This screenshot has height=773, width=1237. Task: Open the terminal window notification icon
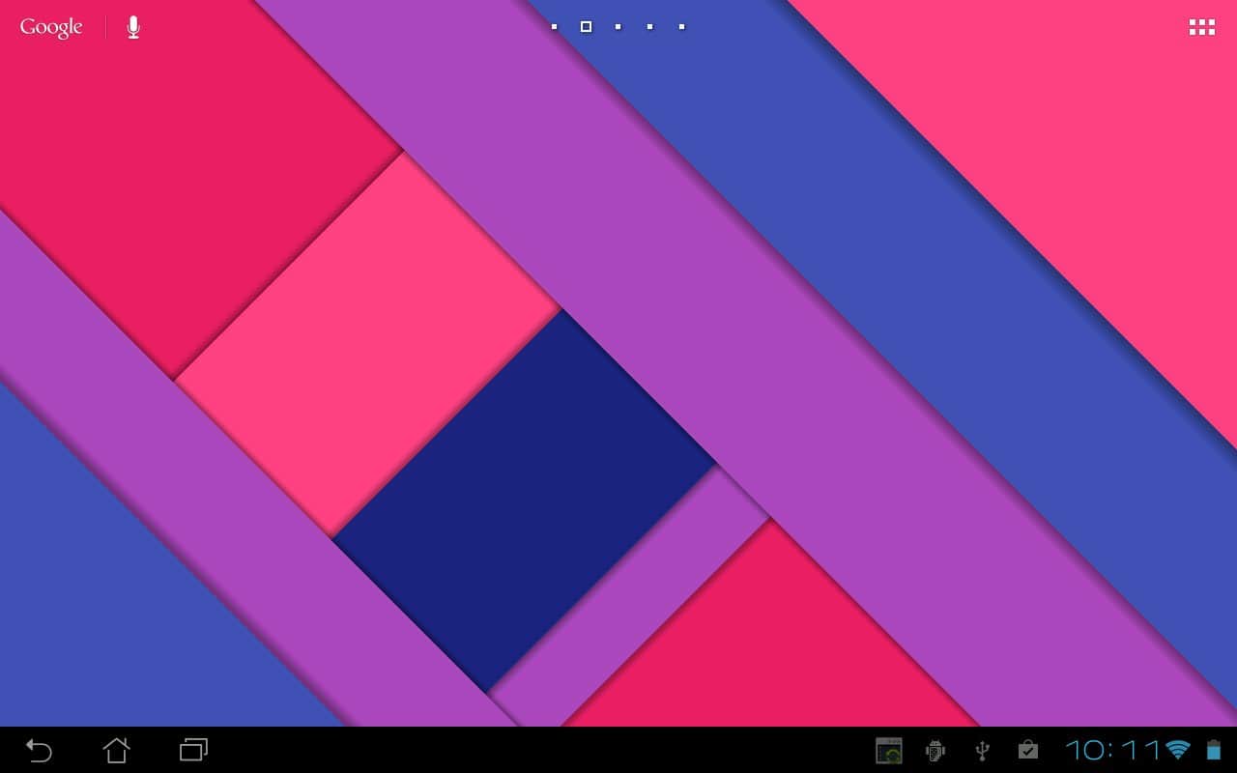(x=888, y=750)
